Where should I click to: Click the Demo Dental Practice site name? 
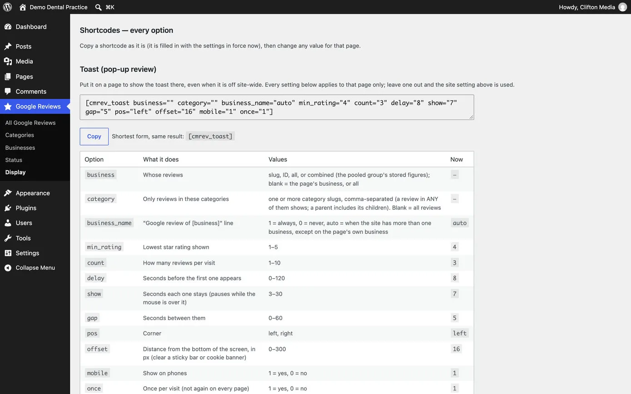[x=59, y=7]
